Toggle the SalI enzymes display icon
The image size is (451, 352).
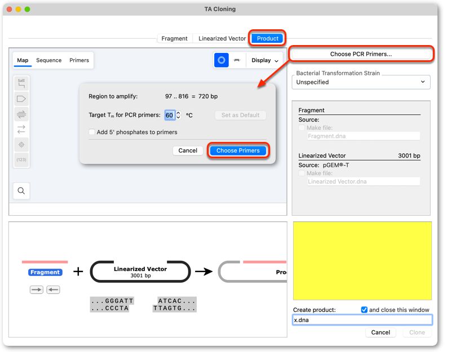21,83
